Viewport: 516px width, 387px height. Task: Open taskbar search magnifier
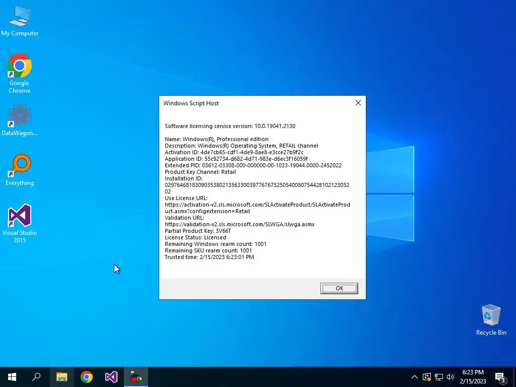point(36,377)
